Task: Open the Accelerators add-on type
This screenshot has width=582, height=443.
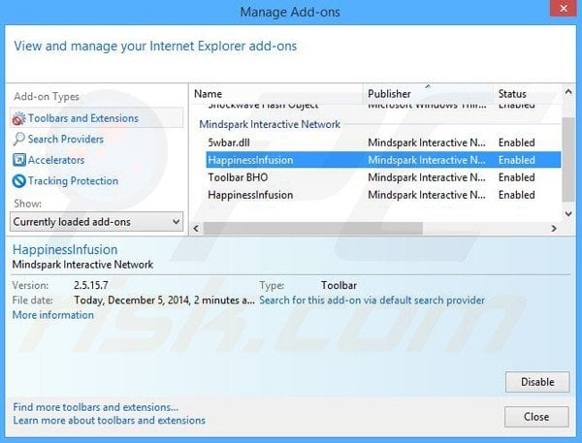Action: (x=56, y=160)
